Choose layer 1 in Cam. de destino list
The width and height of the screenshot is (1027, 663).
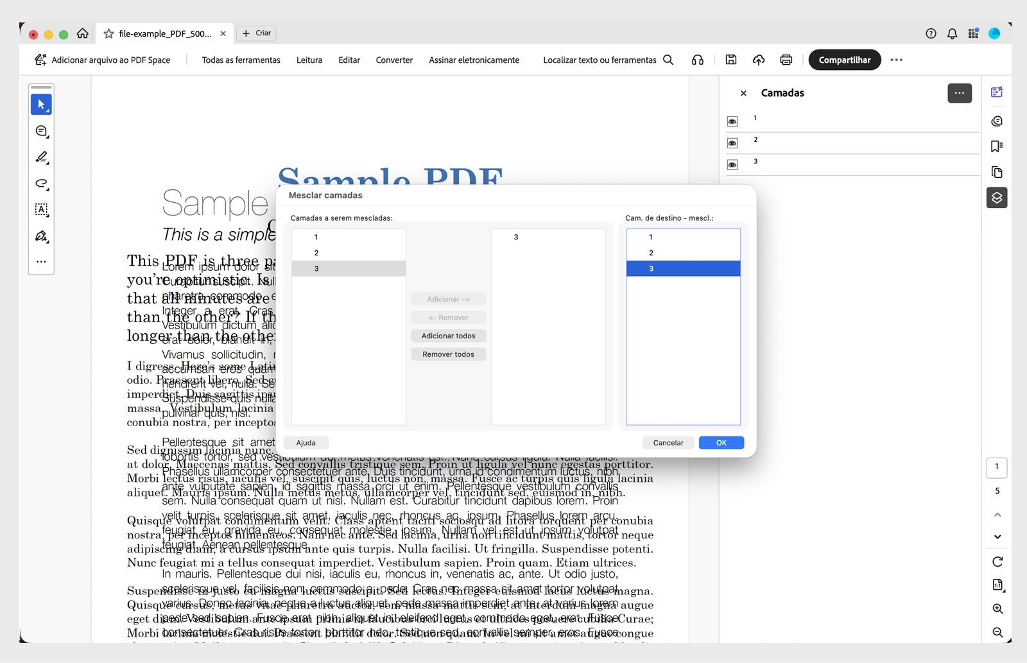(683, 237)
